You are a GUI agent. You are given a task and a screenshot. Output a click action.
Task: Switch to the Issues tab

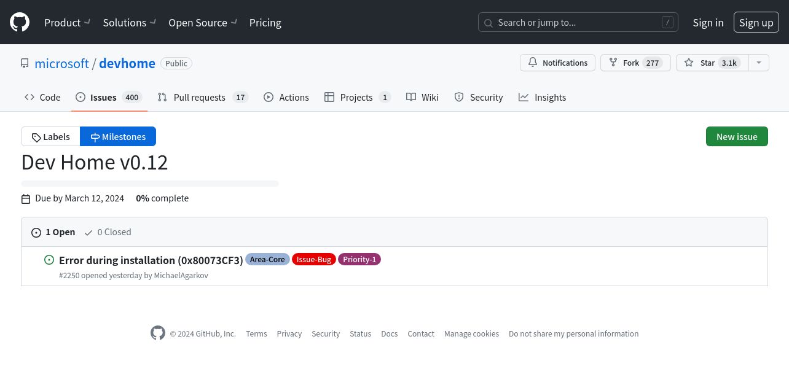pos(109,97)
